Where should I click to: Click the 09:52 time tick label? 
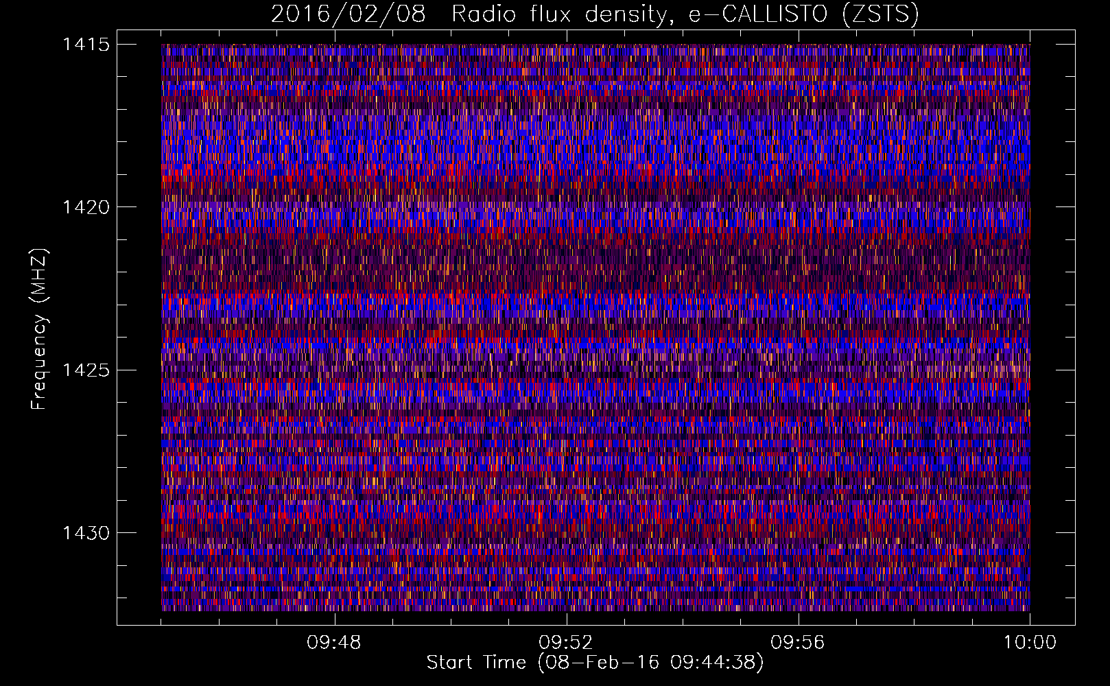click(566, 643)
